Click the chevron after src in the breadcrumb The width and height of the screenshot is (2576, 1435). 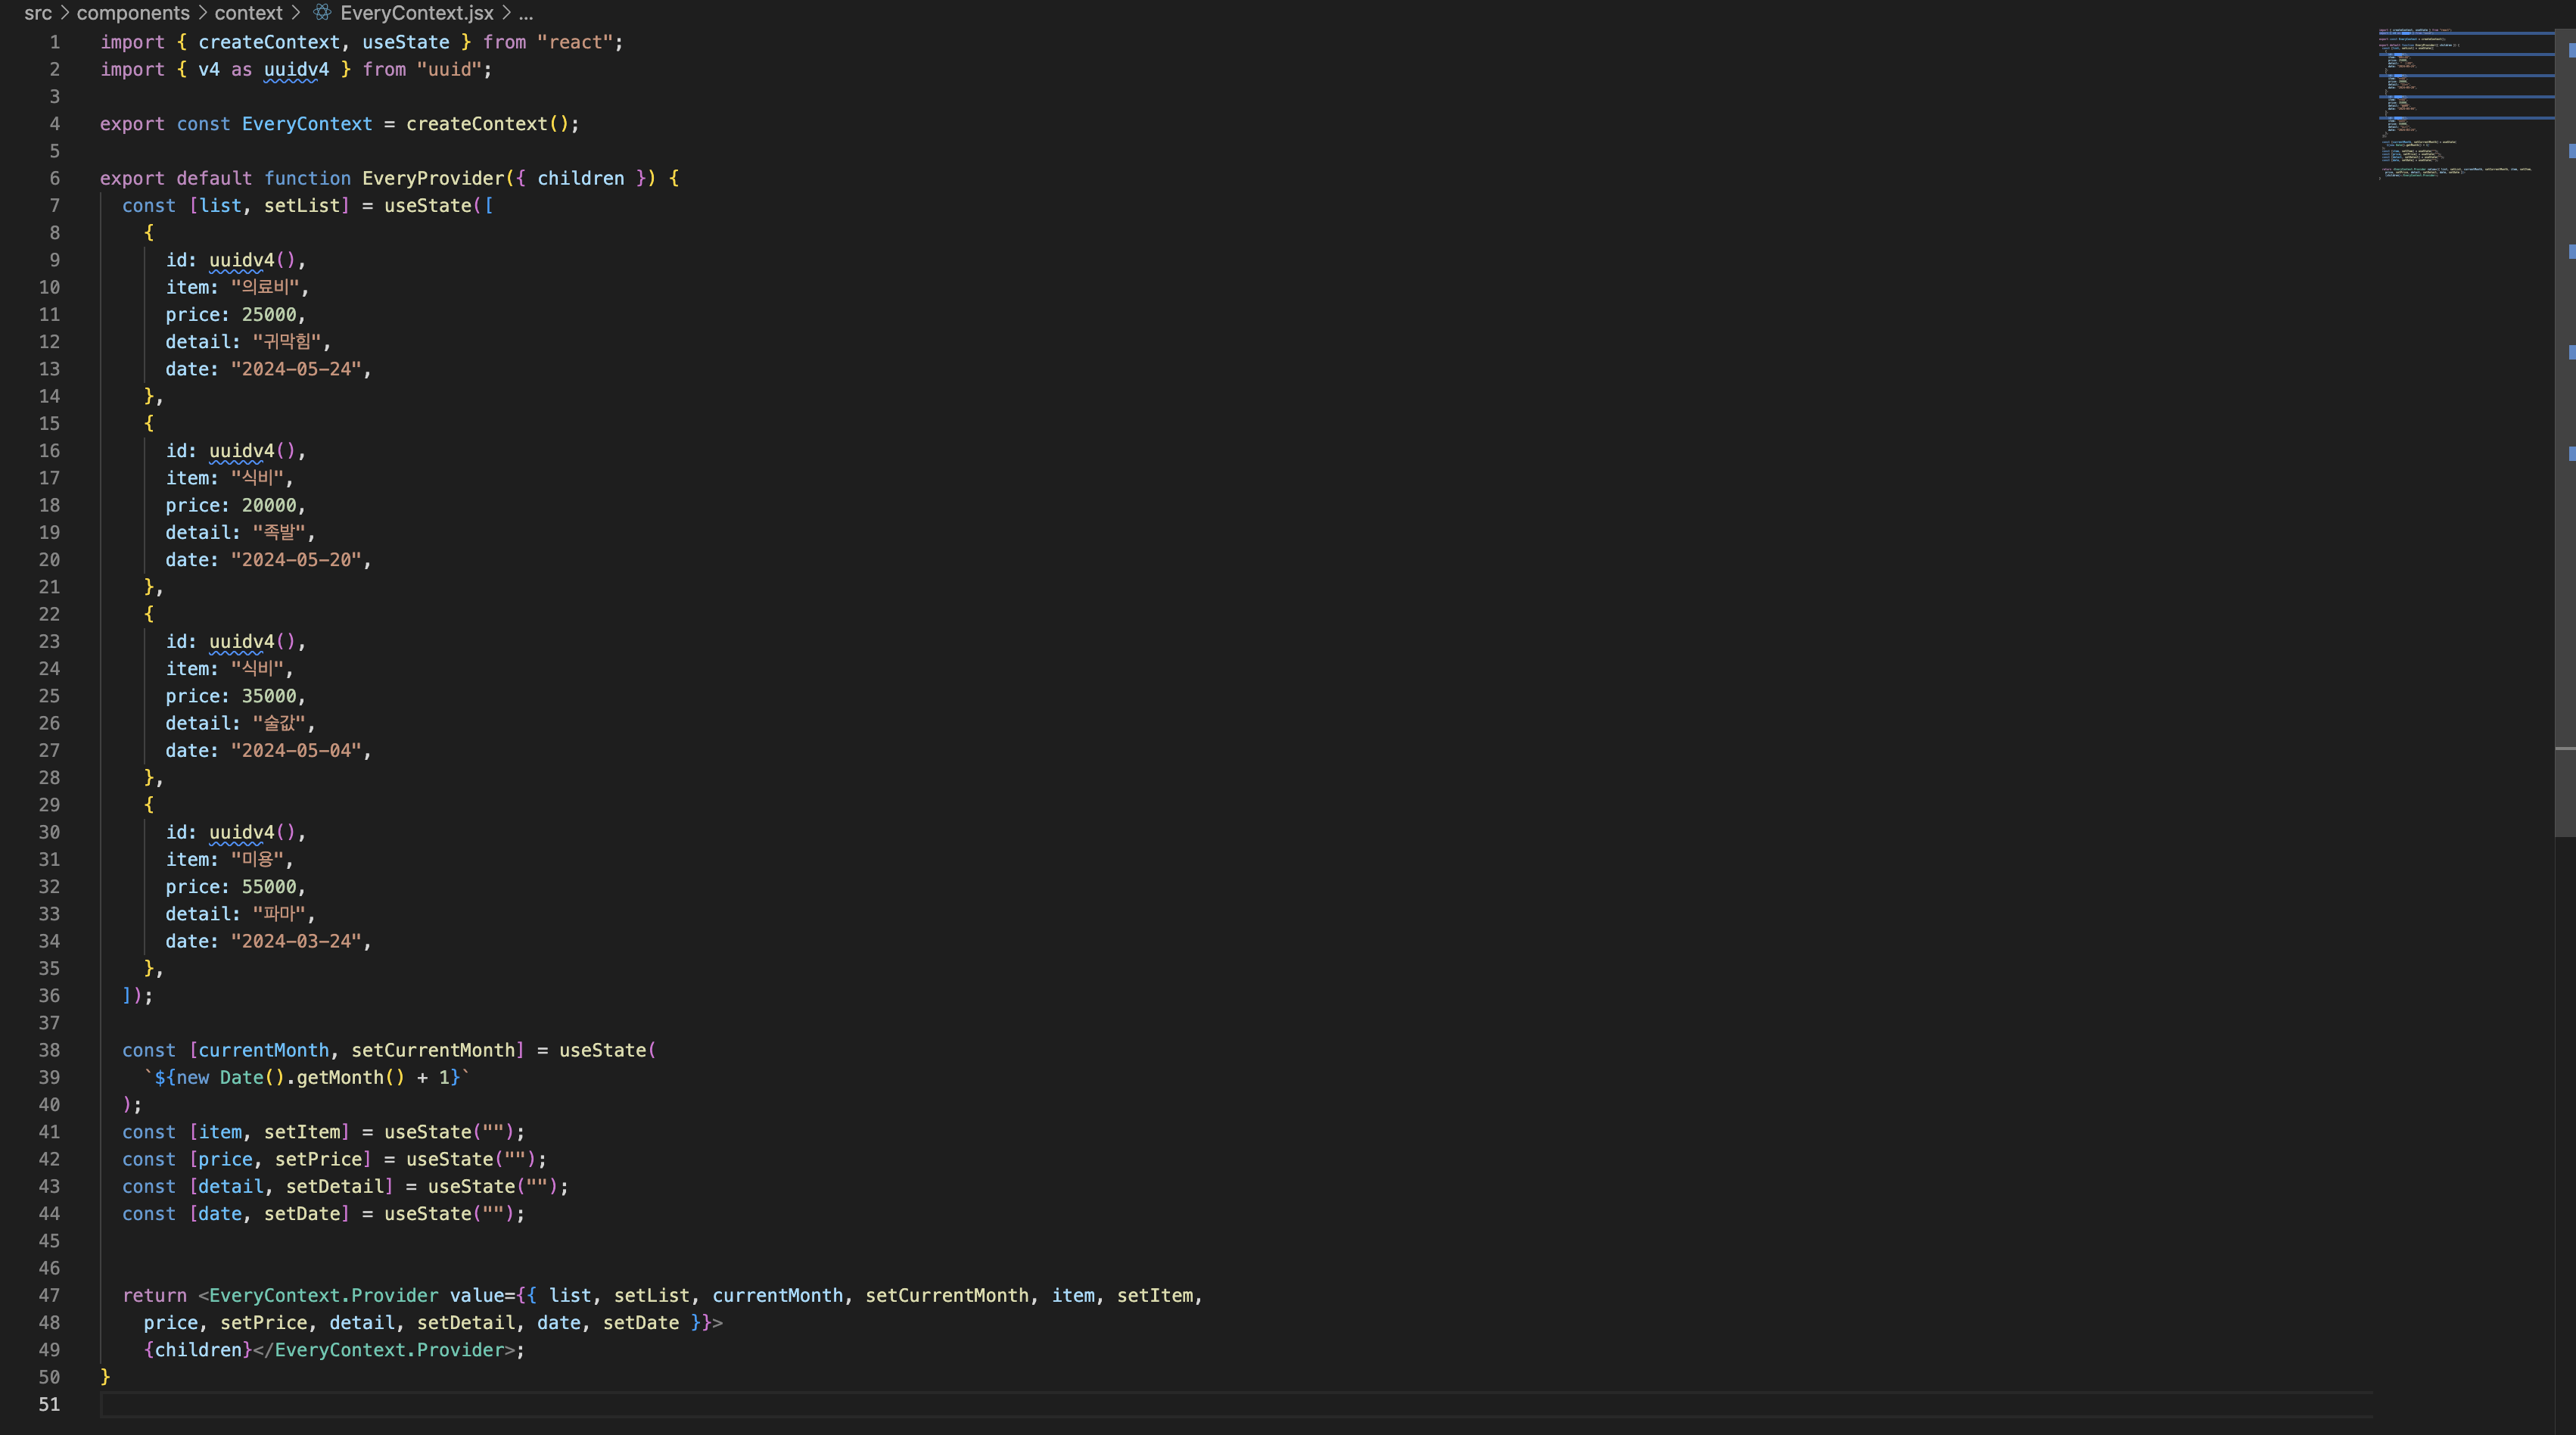click(x=64, y=13)
